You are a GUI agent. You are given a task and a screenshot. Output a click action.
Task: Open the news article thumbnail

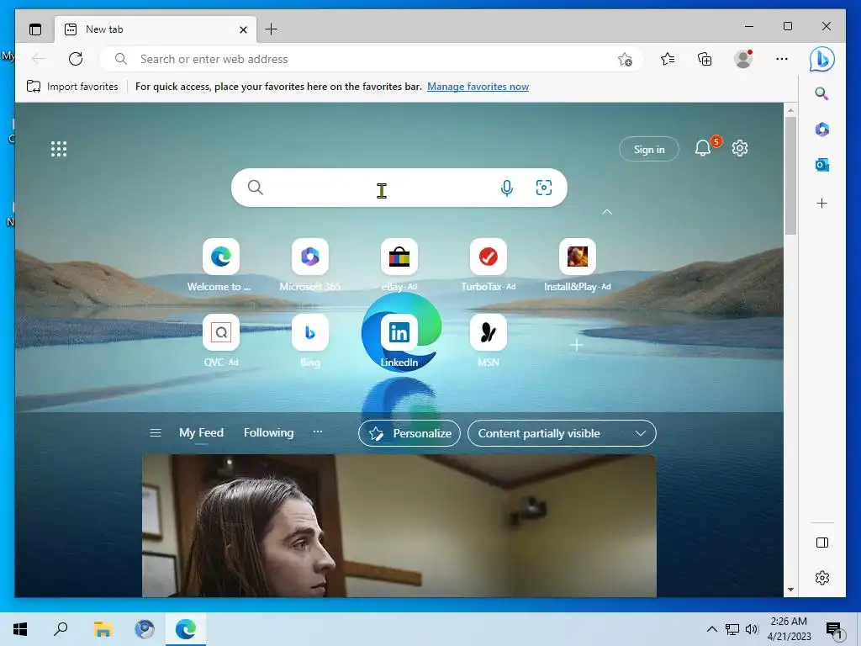399,526
